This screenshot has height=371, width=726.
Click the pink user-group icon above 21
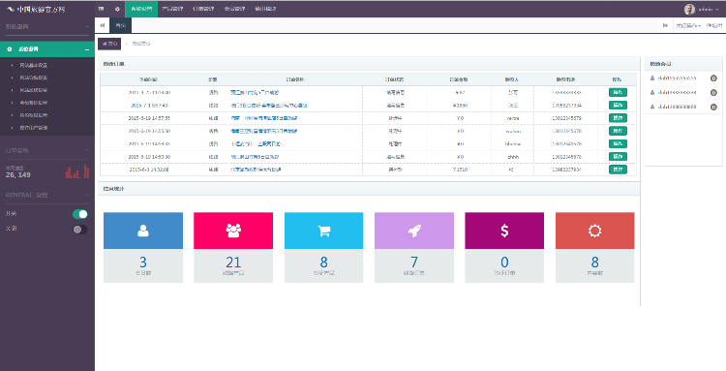click(233, 231)
